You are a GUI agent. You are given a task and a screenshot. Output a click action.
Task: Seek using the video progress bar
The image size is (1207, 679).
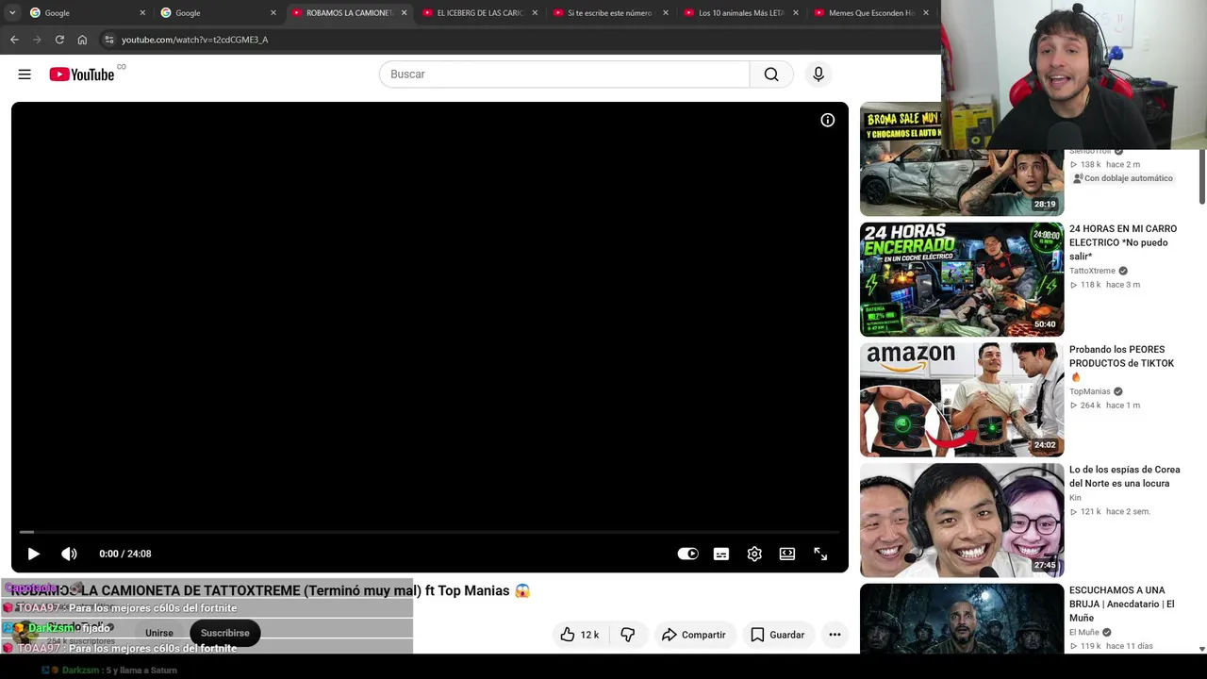pyautogui.click(x=430, y=532)
